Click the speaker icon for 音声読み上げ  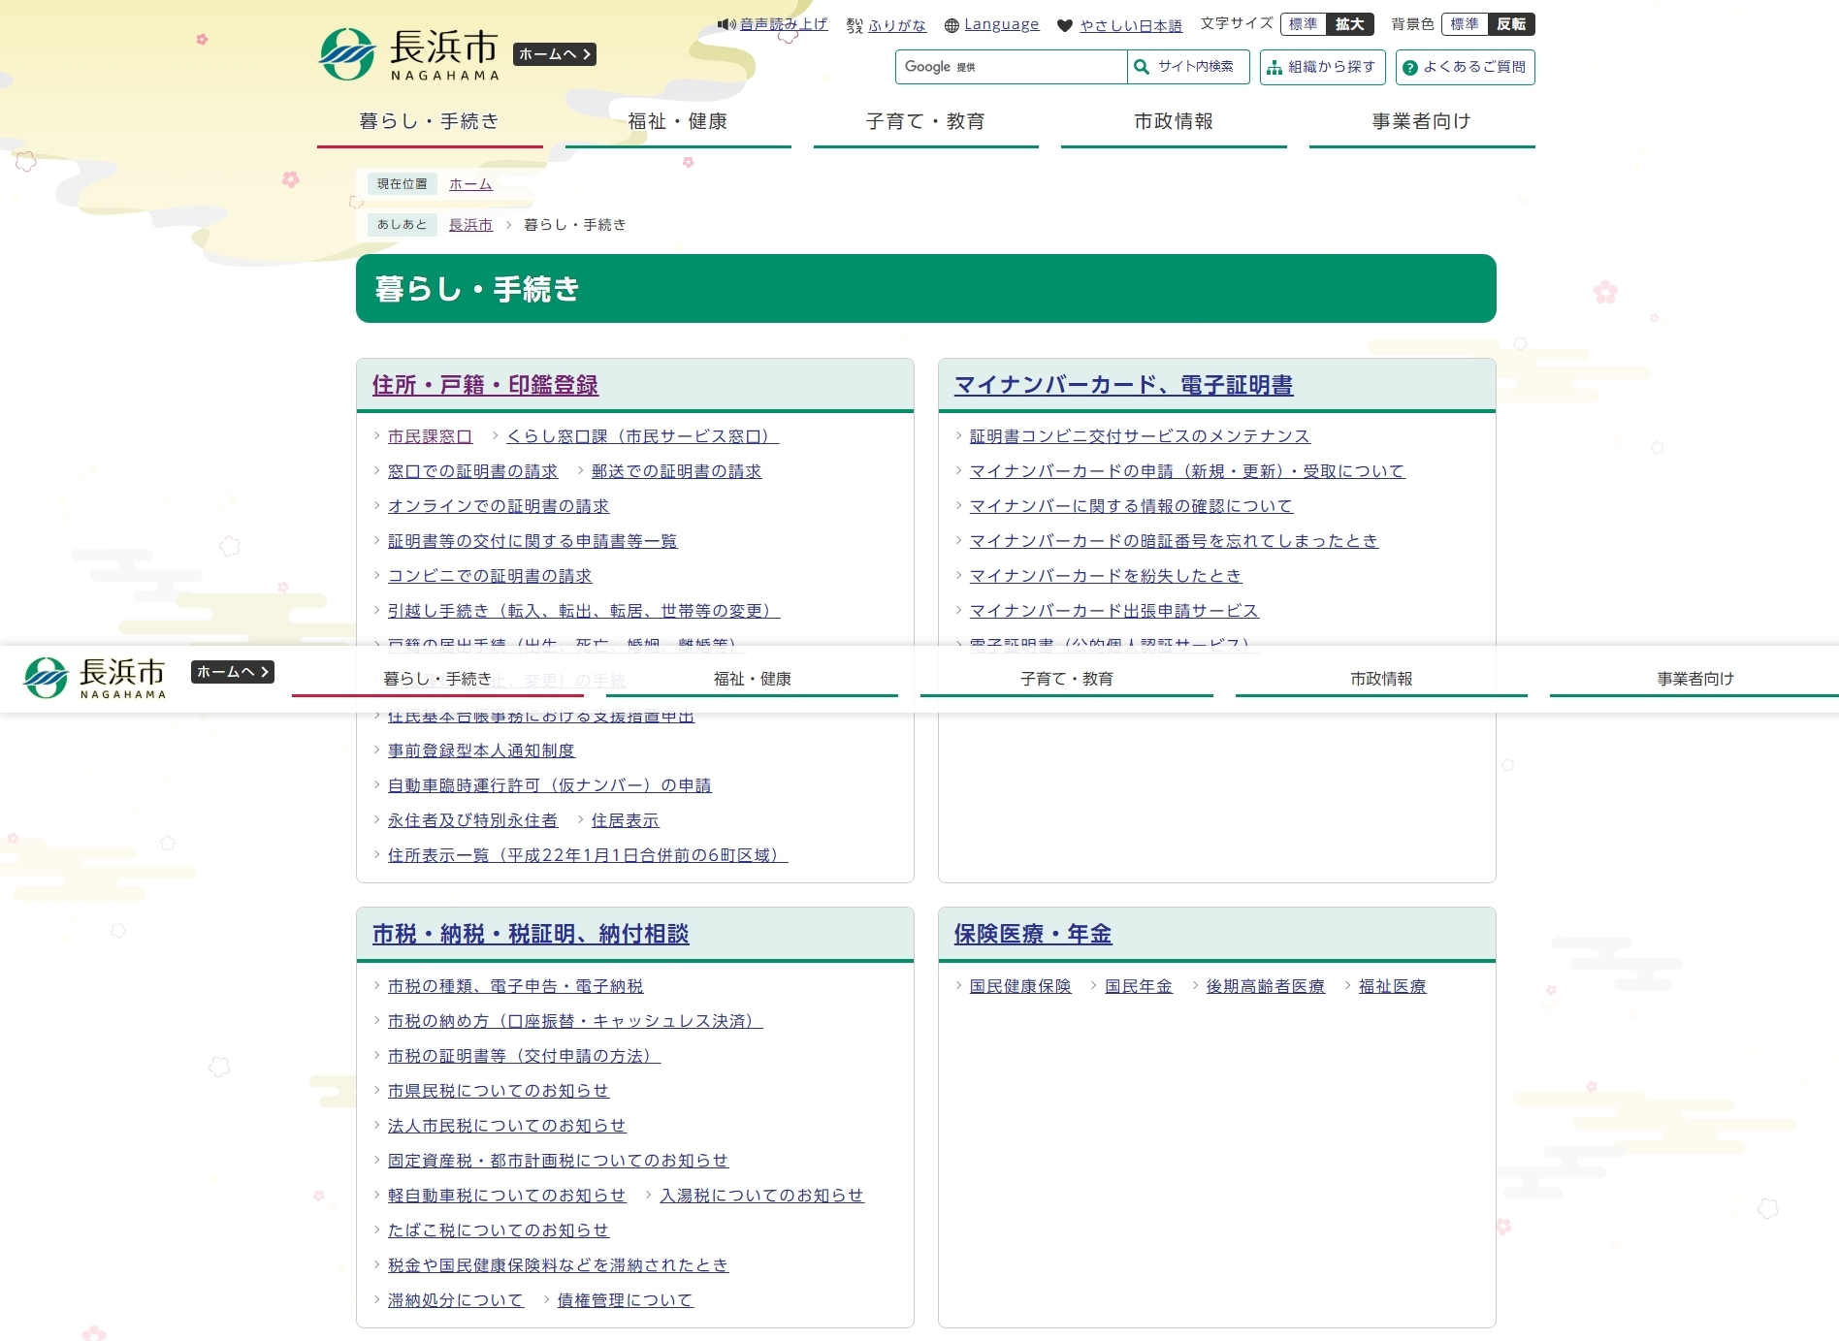(728, 23)
